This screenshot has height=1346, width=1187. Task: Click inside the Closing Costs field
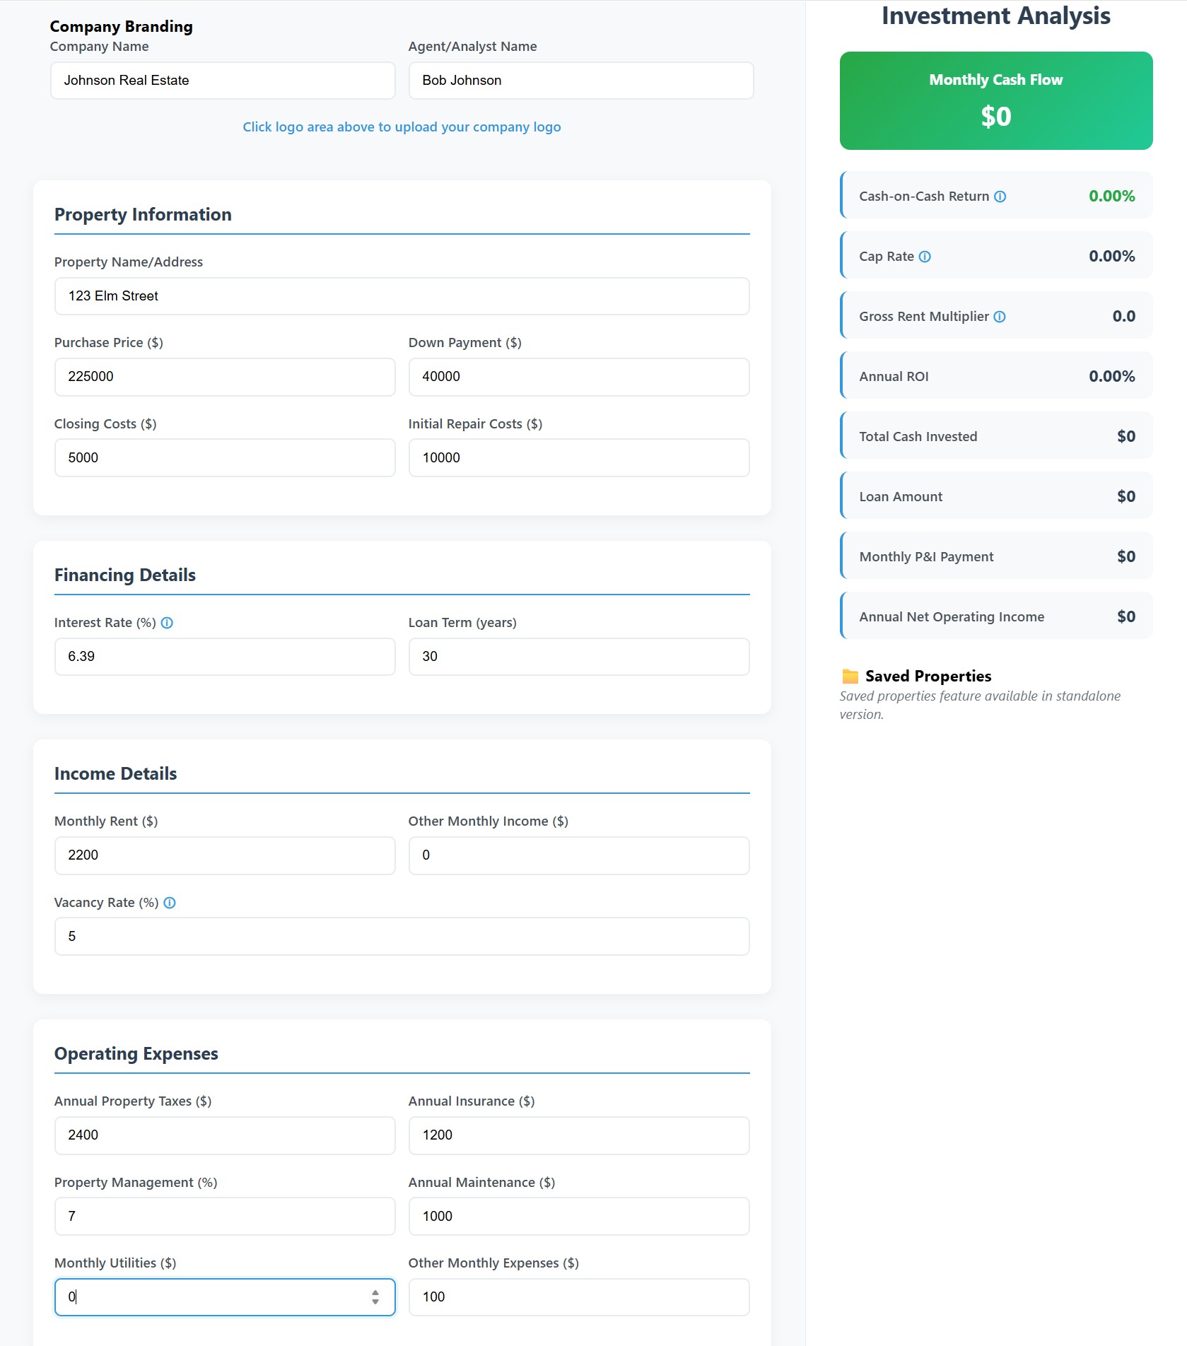coord(225,457)
